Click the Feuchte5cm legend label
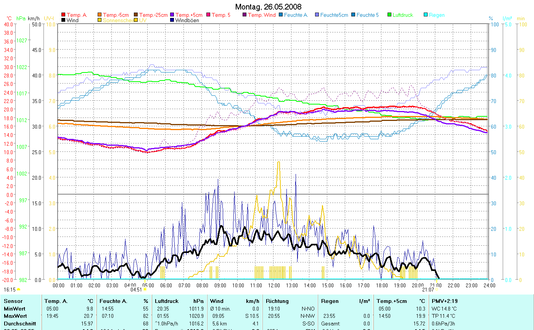 coord(334,15)
